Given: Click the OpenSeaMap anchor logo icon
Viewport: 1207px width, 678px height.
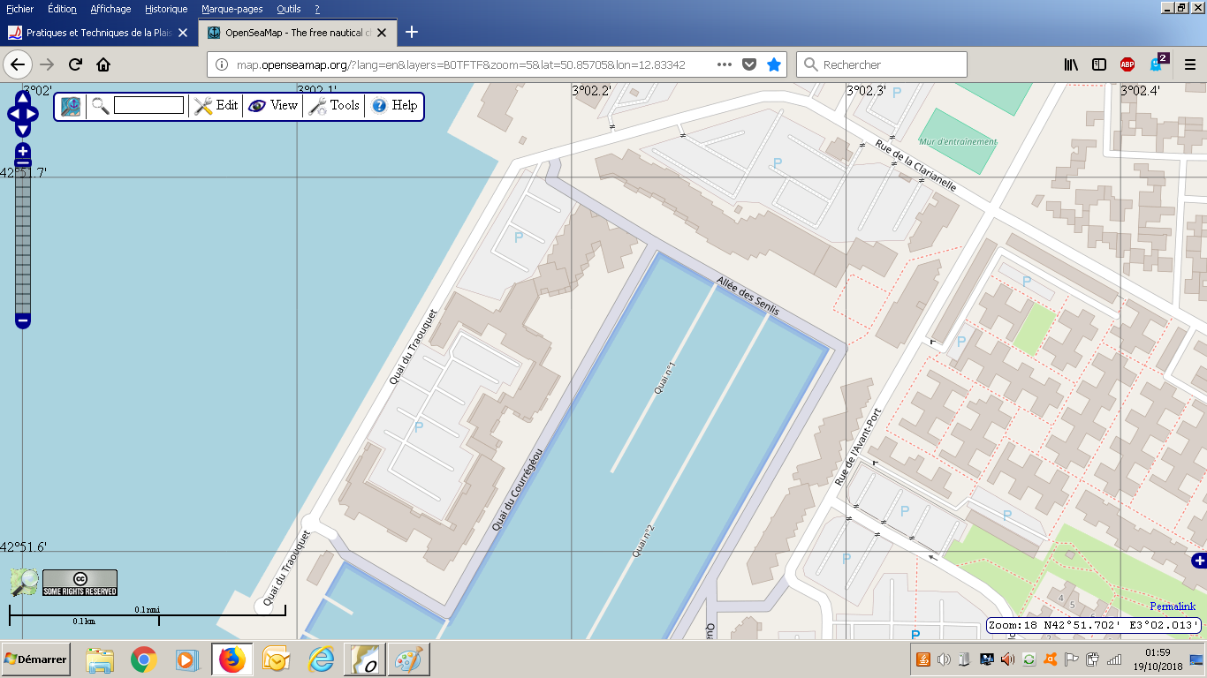Looking at the screenshot, I should (71, 106).
